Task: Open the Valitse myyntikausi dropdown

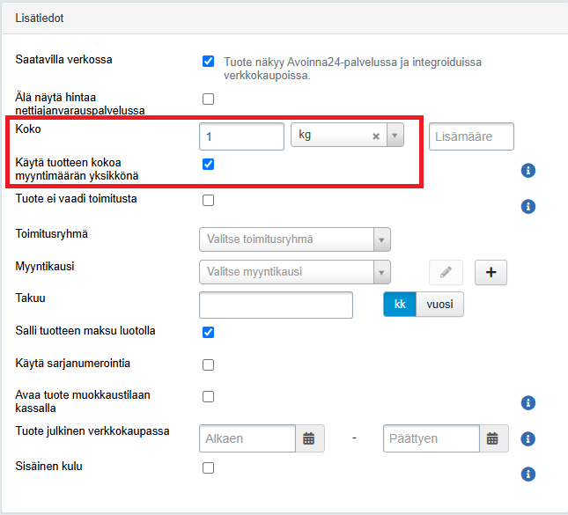Action: click(294, 272)
